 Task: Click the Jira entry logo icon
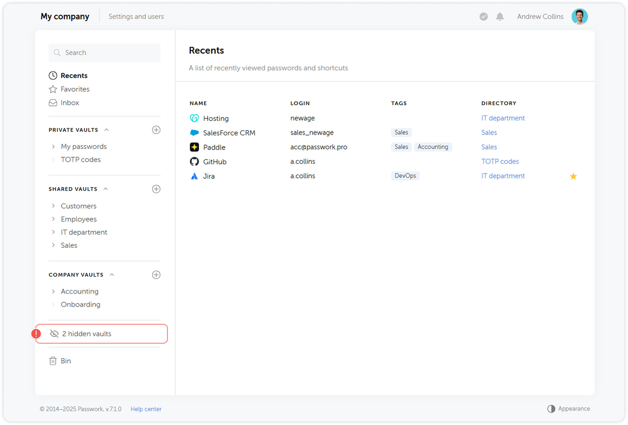[194, 176]
